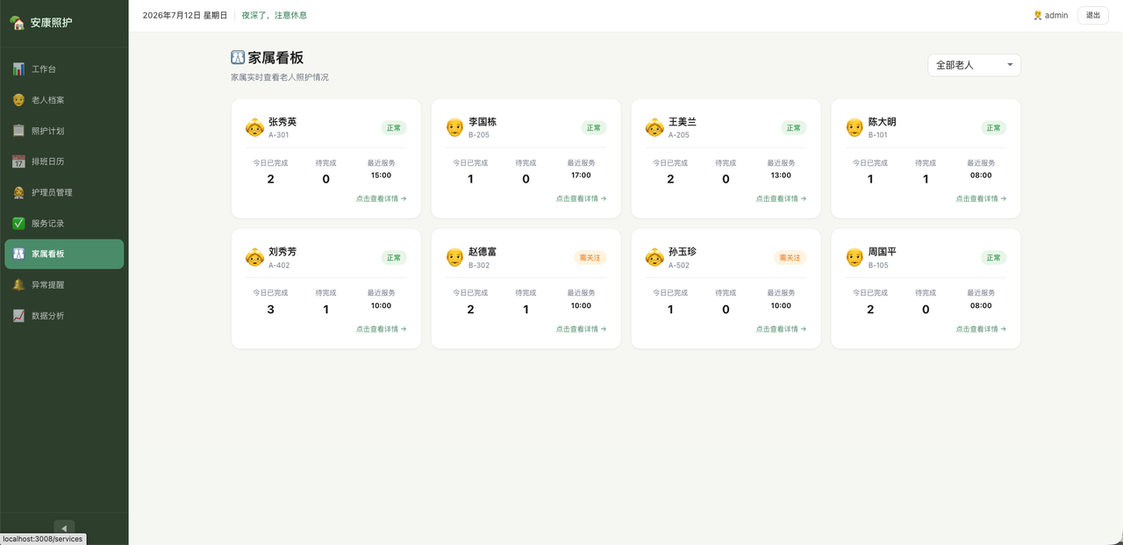Image resolution: width=1123 pixels, height=545 pixels.
Task: Click the date text 2026年7月12日 星期日
Action: [x=185, y=15]
